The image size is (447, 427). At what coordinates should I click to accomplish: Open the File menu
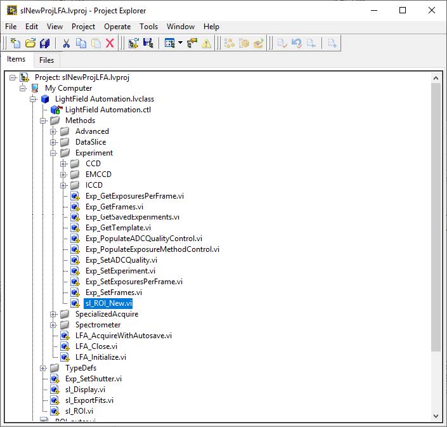point(11,27)
